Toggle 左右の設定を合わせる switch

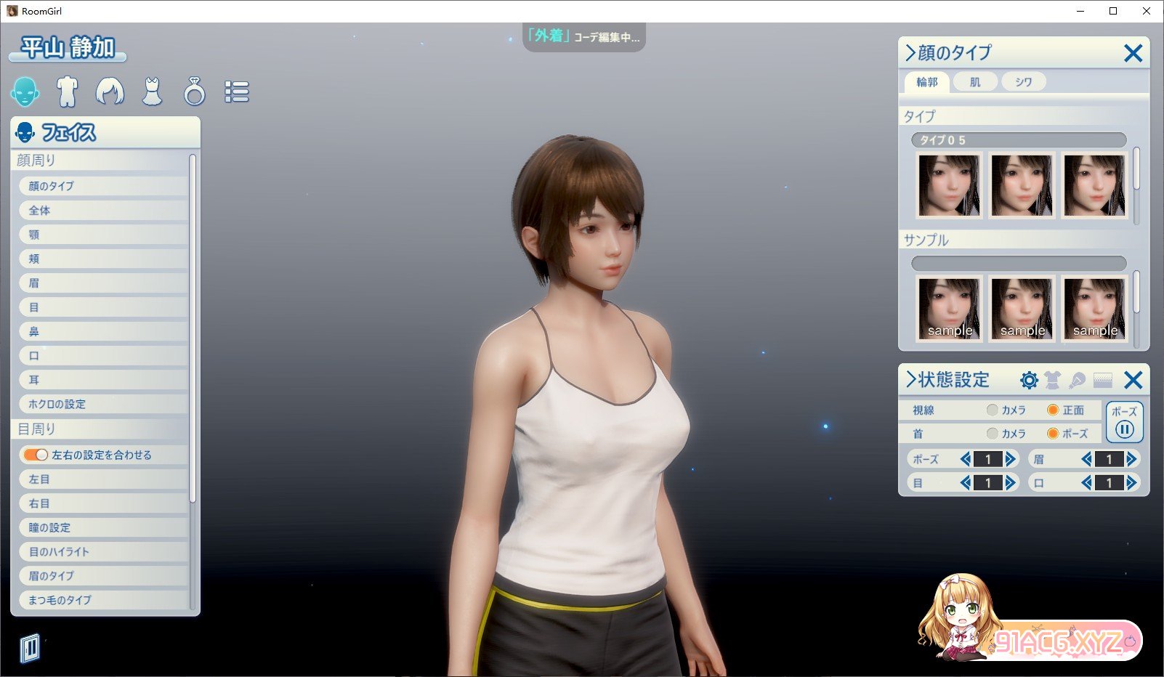coord(36,455)
